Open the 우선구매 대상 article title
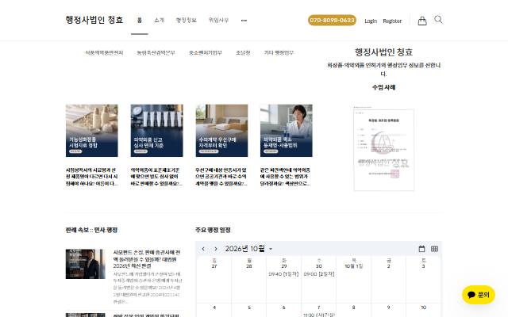508x317 pixels. click(221, 177)
